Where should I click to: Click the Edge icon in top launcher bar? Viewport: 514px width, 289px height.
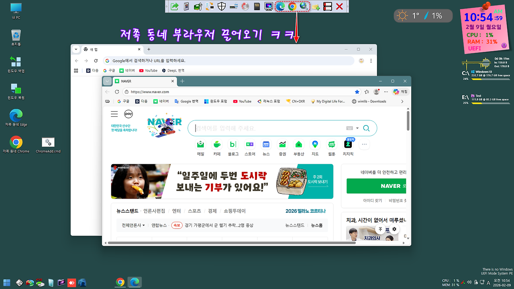pos(280,6)
